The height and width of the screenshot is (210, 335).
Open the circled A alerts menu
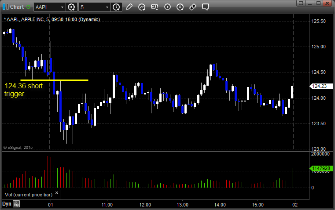coord(180,7)
